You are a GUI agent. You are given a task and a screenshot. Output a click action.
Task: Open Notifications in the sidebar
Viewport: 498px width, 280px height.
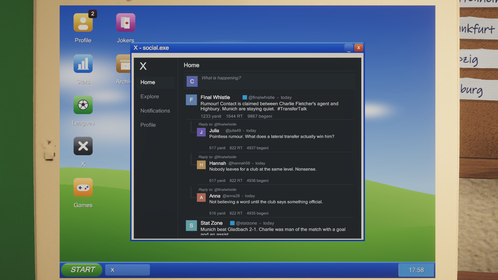(x=155, y=111)
